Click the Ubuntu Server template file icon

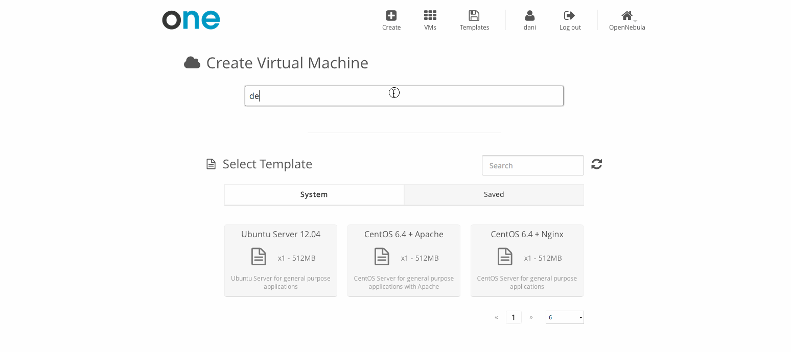259,257
